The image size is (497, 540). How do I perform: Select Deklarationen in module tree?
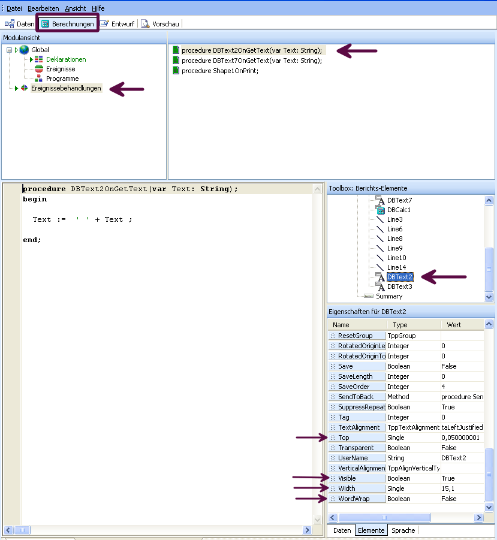coord(66,59)
